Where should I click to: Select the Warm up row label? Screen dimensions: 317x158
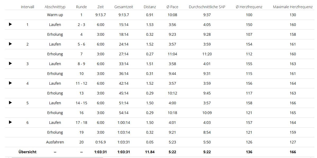tap(55, 15)
